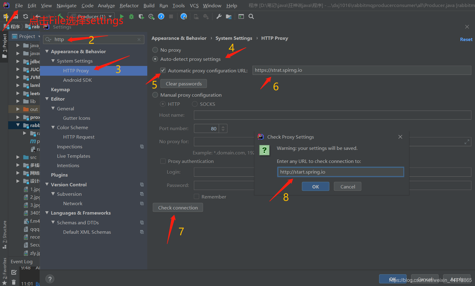Open the Z: Structure side tab
The image size is (475, 286).
5,234
